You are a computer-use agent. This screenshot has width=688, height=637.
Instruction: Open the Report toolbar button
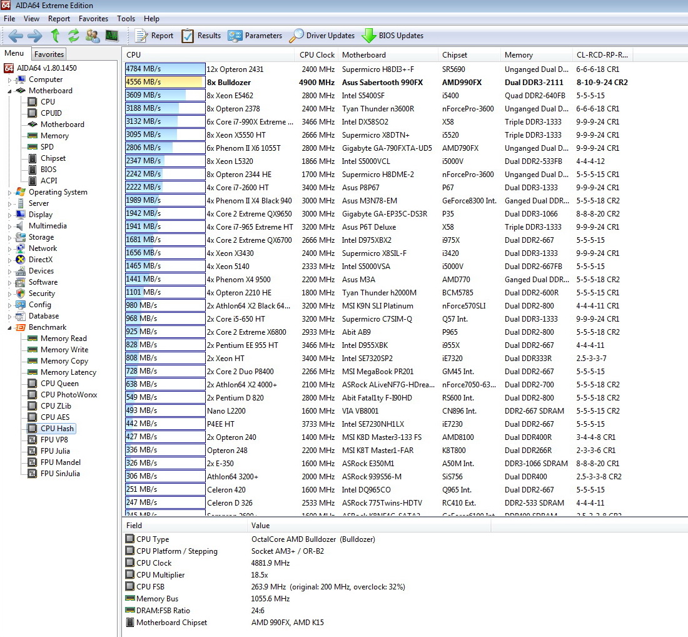(154, 36)
